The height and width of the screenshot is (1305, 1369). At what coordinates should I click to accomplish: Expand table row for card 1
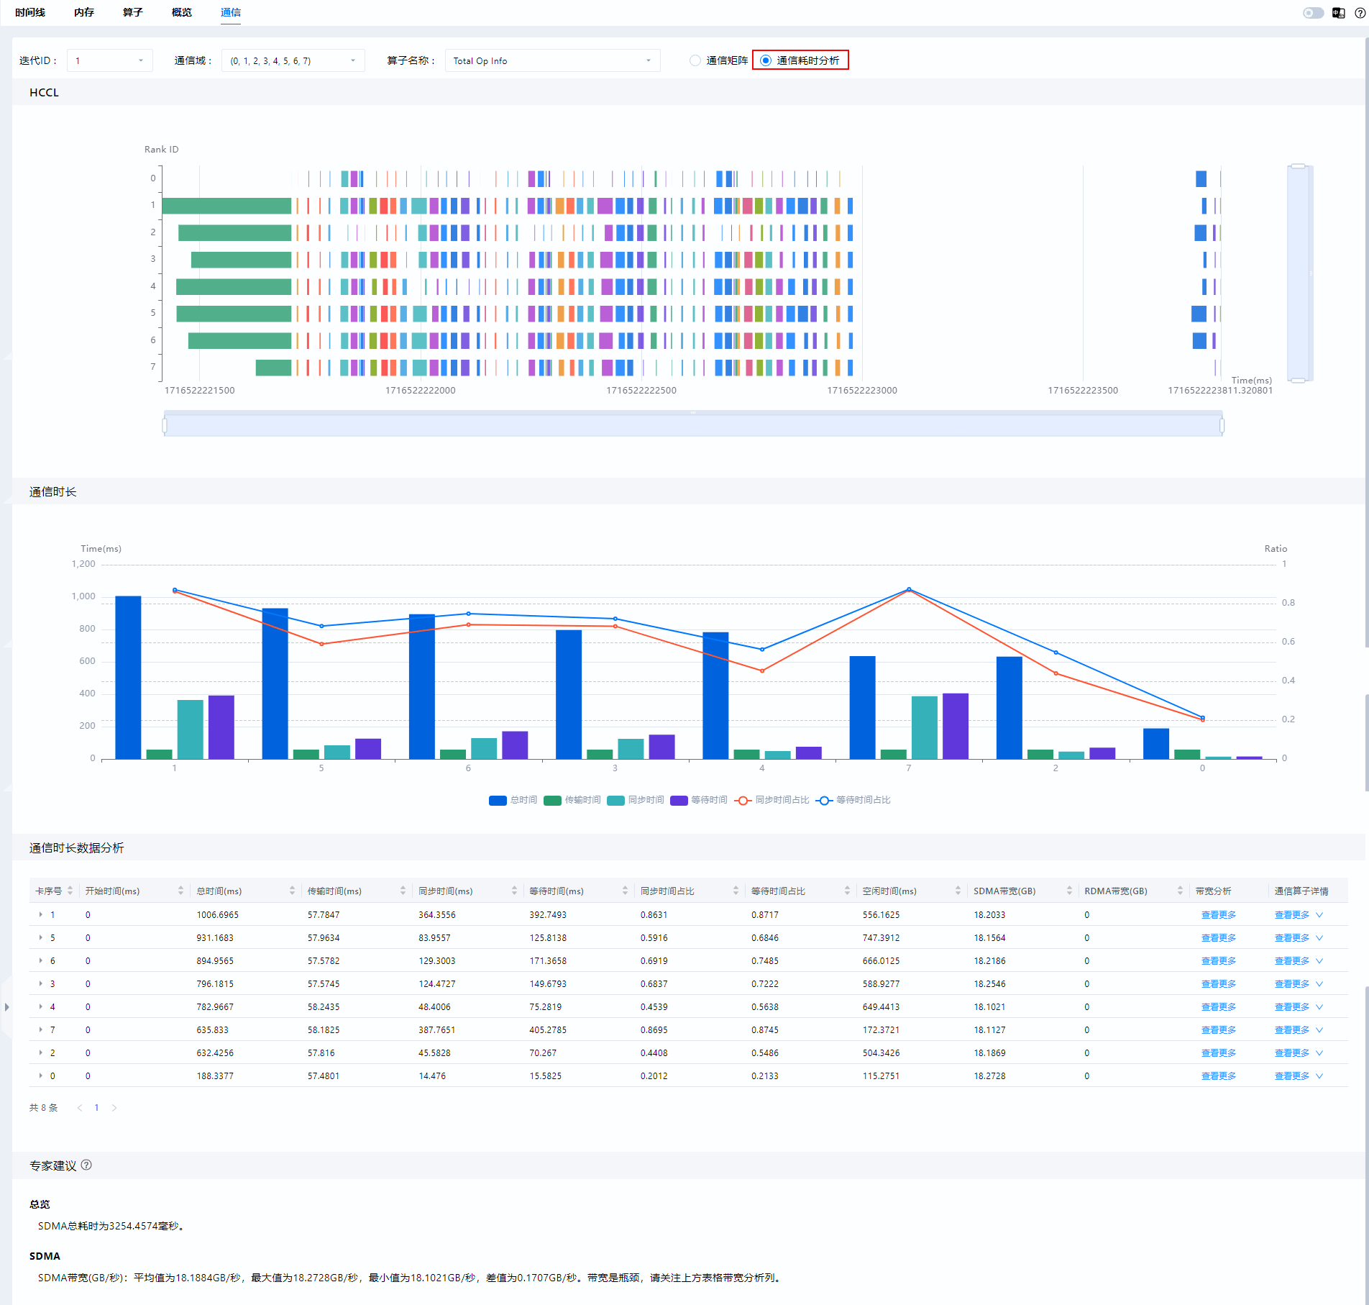pyautogui.click(x=40, y=914)
